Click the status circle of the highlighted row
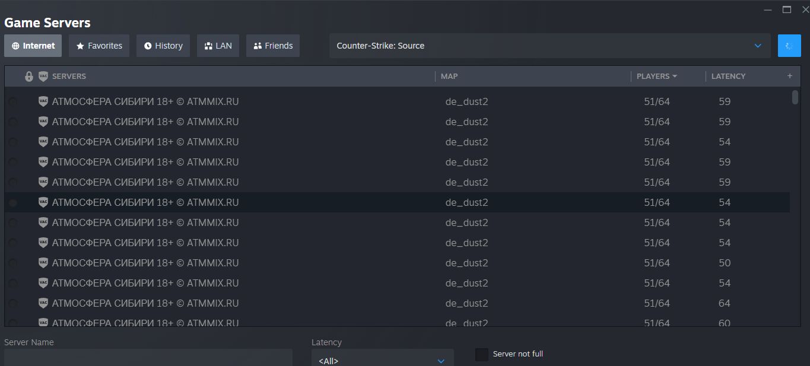The width and height of the screenshot is (810, 366). 13,202
